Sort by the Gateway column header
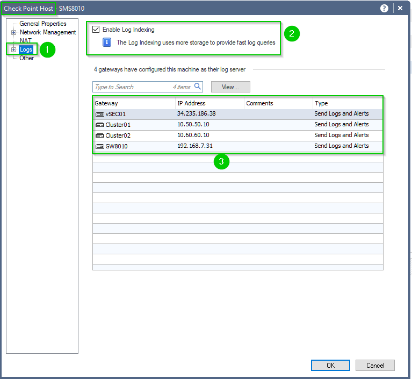Image resolution: width=412 pixels, height=379 pixels. tap(134, 103)
